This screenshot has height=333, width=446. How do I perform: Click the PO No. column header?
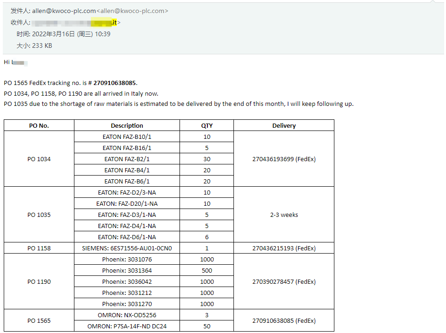click(x=39, y=125)
